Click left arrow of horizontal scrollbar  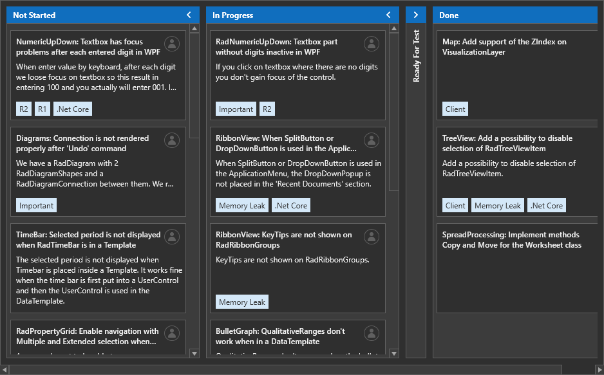point(5,370)
